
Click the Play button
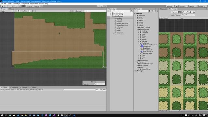[98, 6]
